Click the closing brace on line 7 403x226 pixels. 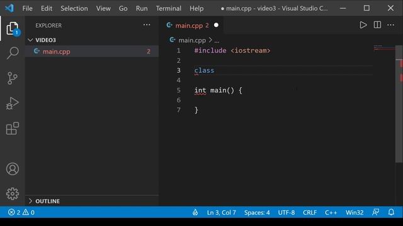coord(196,110)
